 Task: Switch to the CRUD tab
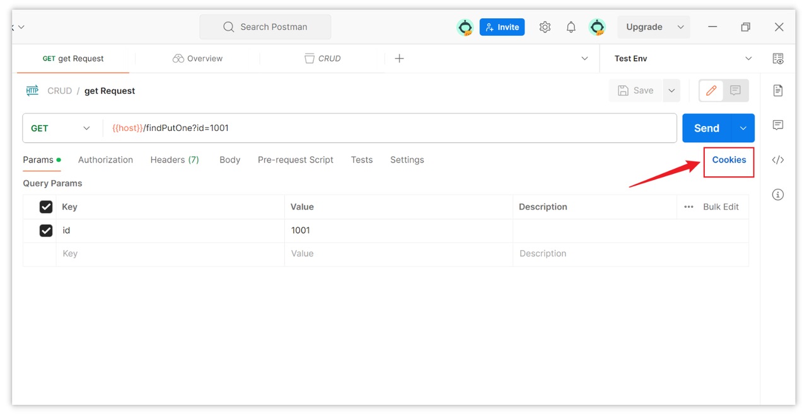pyautogui.click(x=322, y=59)
